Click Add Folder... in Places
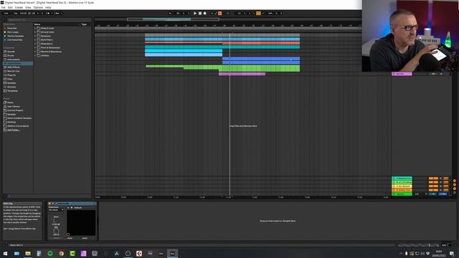 [x=14, y=130]
